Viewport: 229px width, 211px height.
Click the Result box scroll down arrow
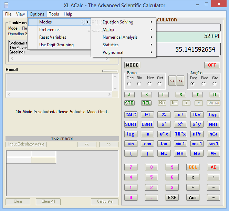115,89
